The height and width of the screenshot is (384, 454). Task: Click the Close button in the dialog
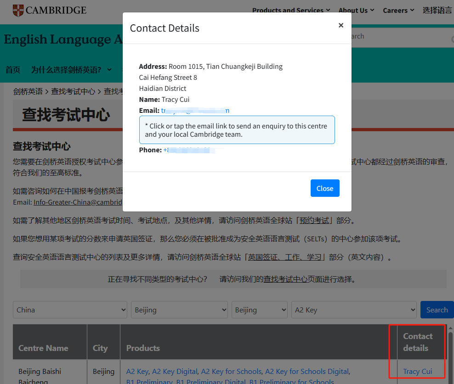point(325,188)
